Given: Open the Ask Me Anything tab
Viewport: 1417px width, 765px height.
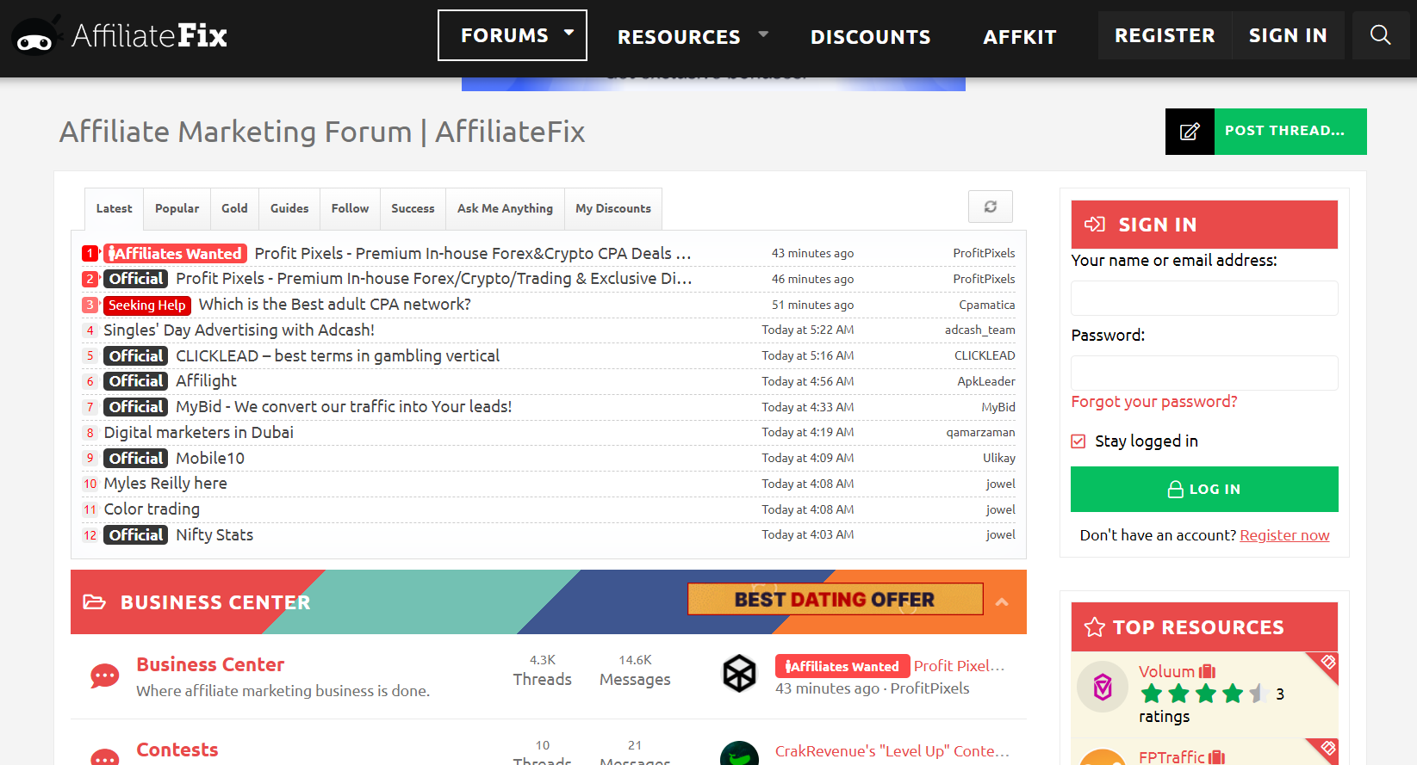Looking at the screenshot, I should click(505, 208).
